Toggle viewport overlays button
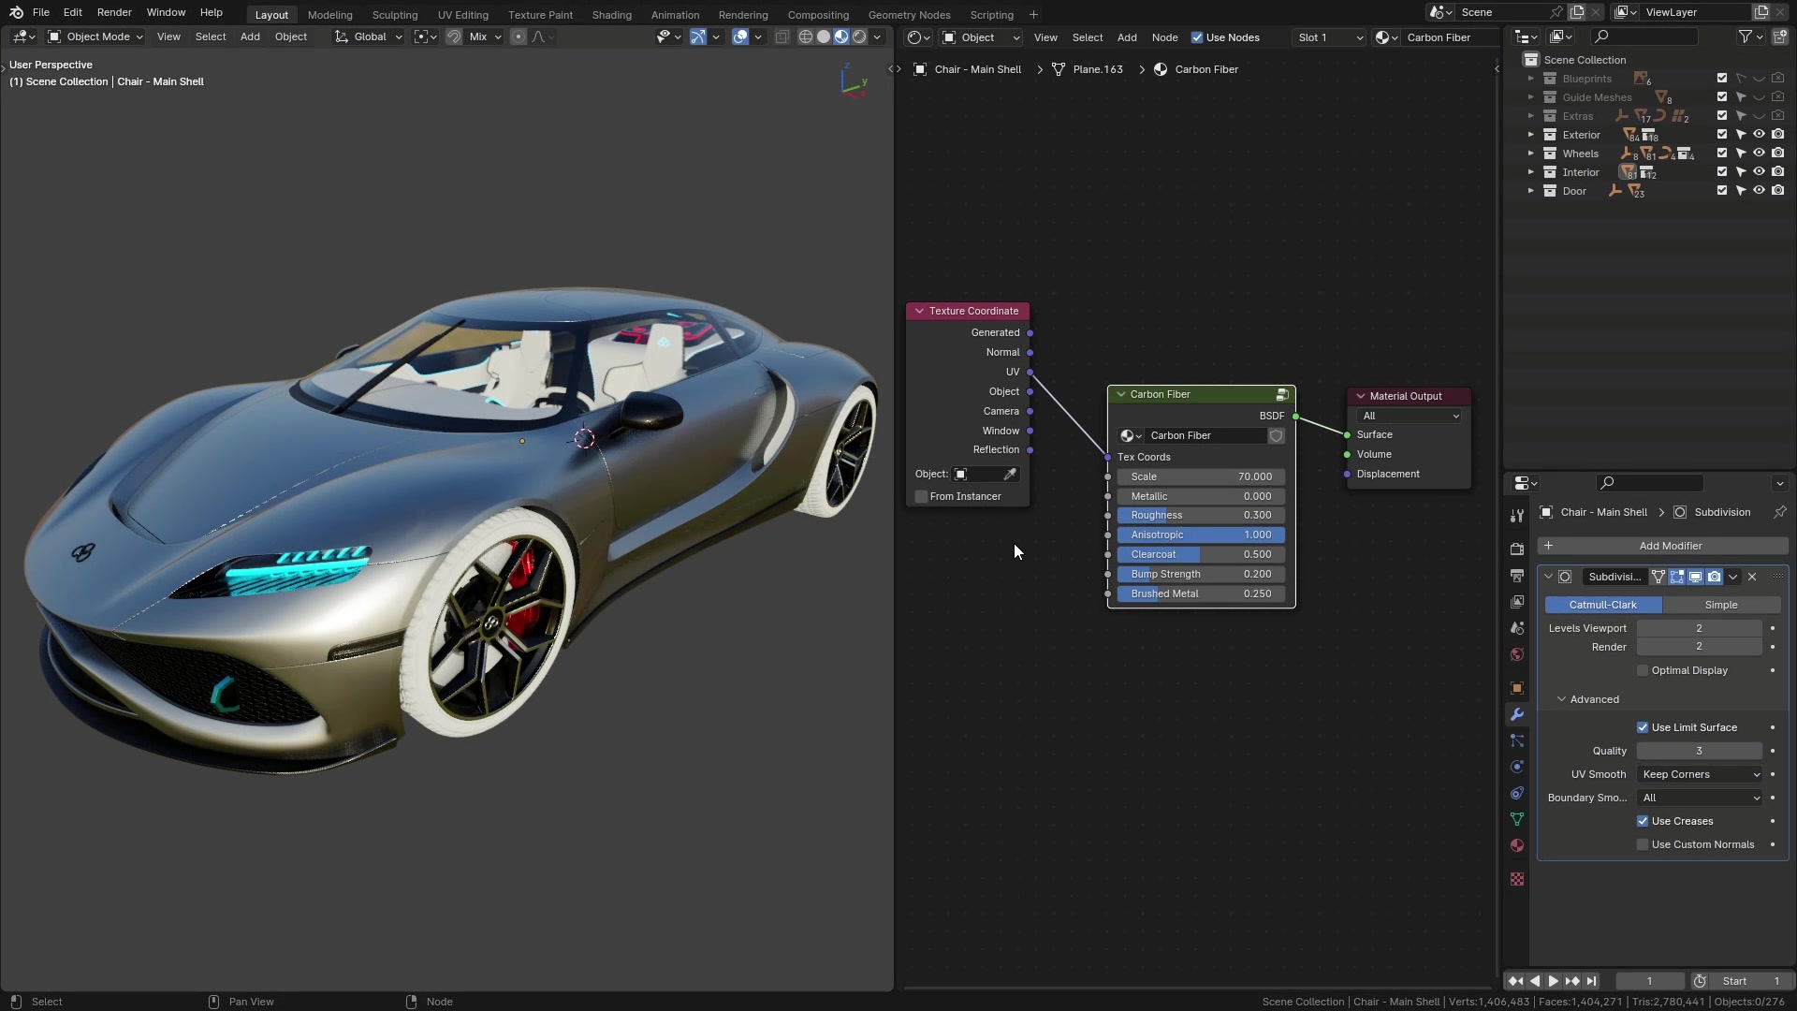Image resolution: width=1797 pixels, height=1011 pixels. pos(740,37)
